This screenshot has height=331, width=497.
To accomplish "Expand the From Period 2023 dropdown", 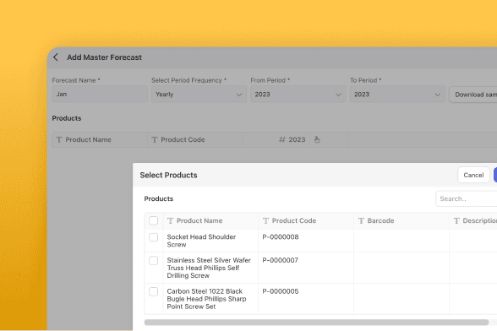I will (x=298, y=95).
